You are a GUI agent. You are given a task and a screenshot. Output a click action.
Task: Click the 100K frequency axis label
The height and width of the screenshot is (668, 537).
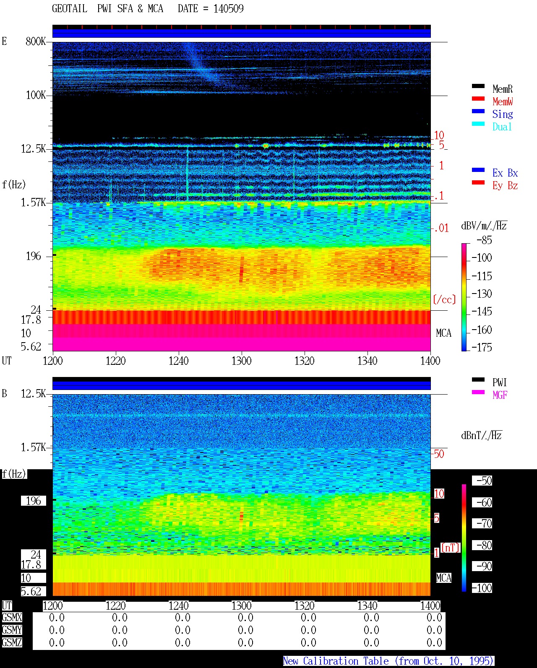36,95
